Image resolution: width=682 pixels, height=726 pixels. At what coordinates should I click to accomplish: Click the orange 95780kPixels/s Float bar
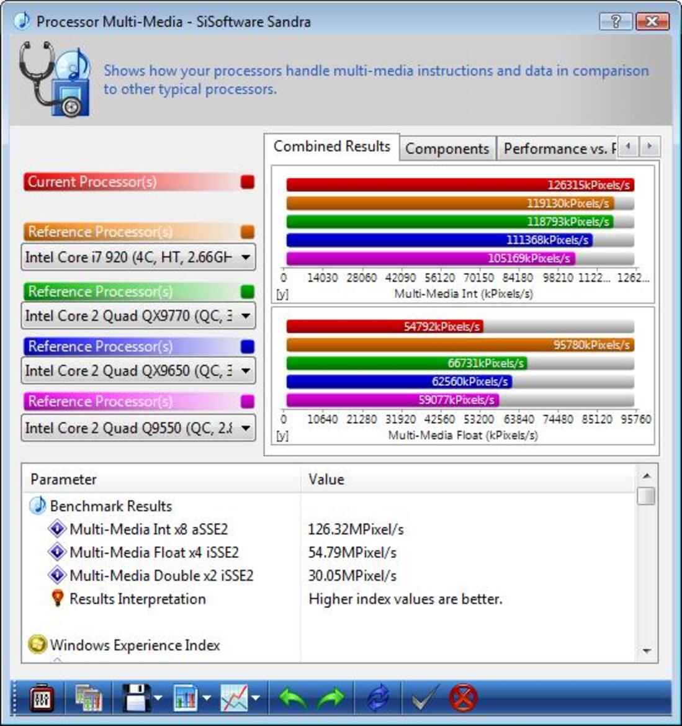(460, 345)
